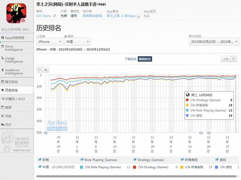This screenshot has width=241, height=180.
Task: Toggle the Role Playing (Games) checkbox
Action: (82, 159)
